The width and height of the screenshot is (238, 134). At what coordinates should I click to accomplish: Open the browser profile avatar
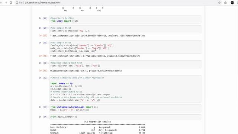(x=232, y=3)
